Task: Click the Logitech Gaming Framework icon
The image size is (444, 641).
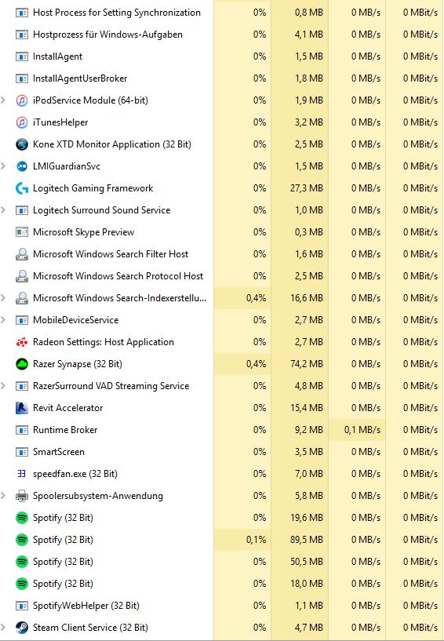Action: pyautogui.click(x=22, y=188)
